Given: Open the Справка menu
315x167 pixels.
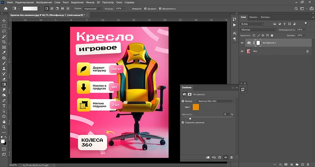Looking at the screenshot, I should point(130,2).
